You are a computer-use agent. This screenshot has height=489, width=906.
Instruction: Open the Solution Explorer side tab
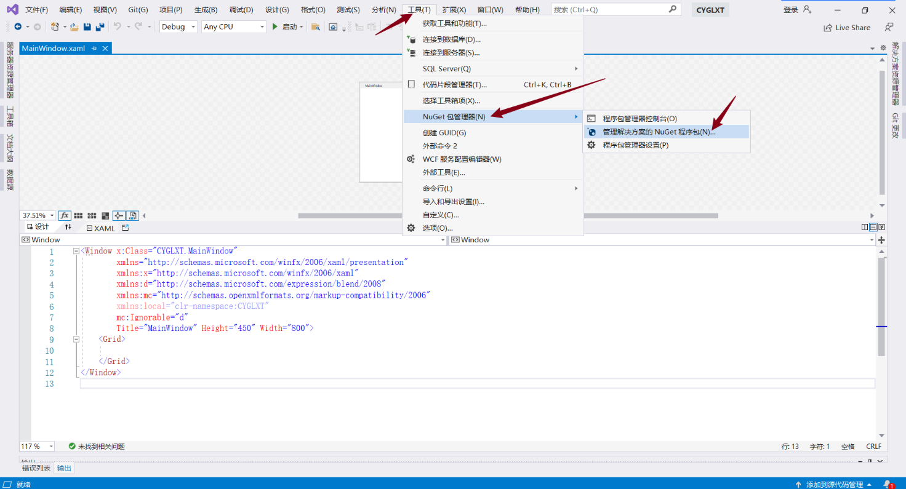[x=895, y=74]
